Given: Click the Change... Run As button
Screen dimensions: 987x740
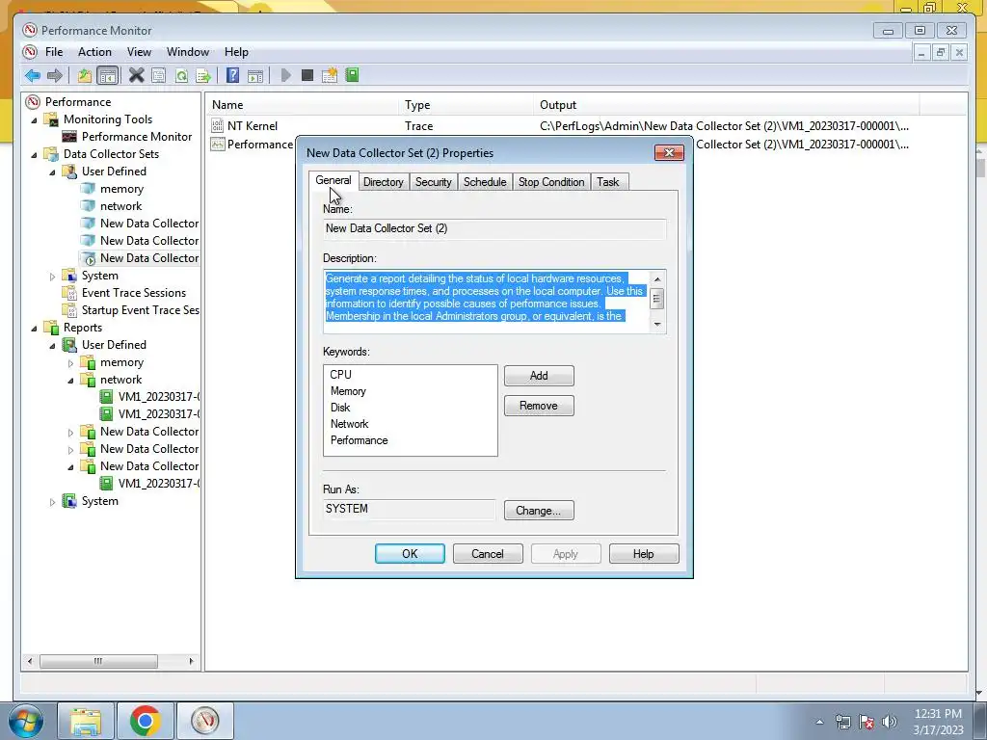Looking at the screenshot, I should point(539,511).
